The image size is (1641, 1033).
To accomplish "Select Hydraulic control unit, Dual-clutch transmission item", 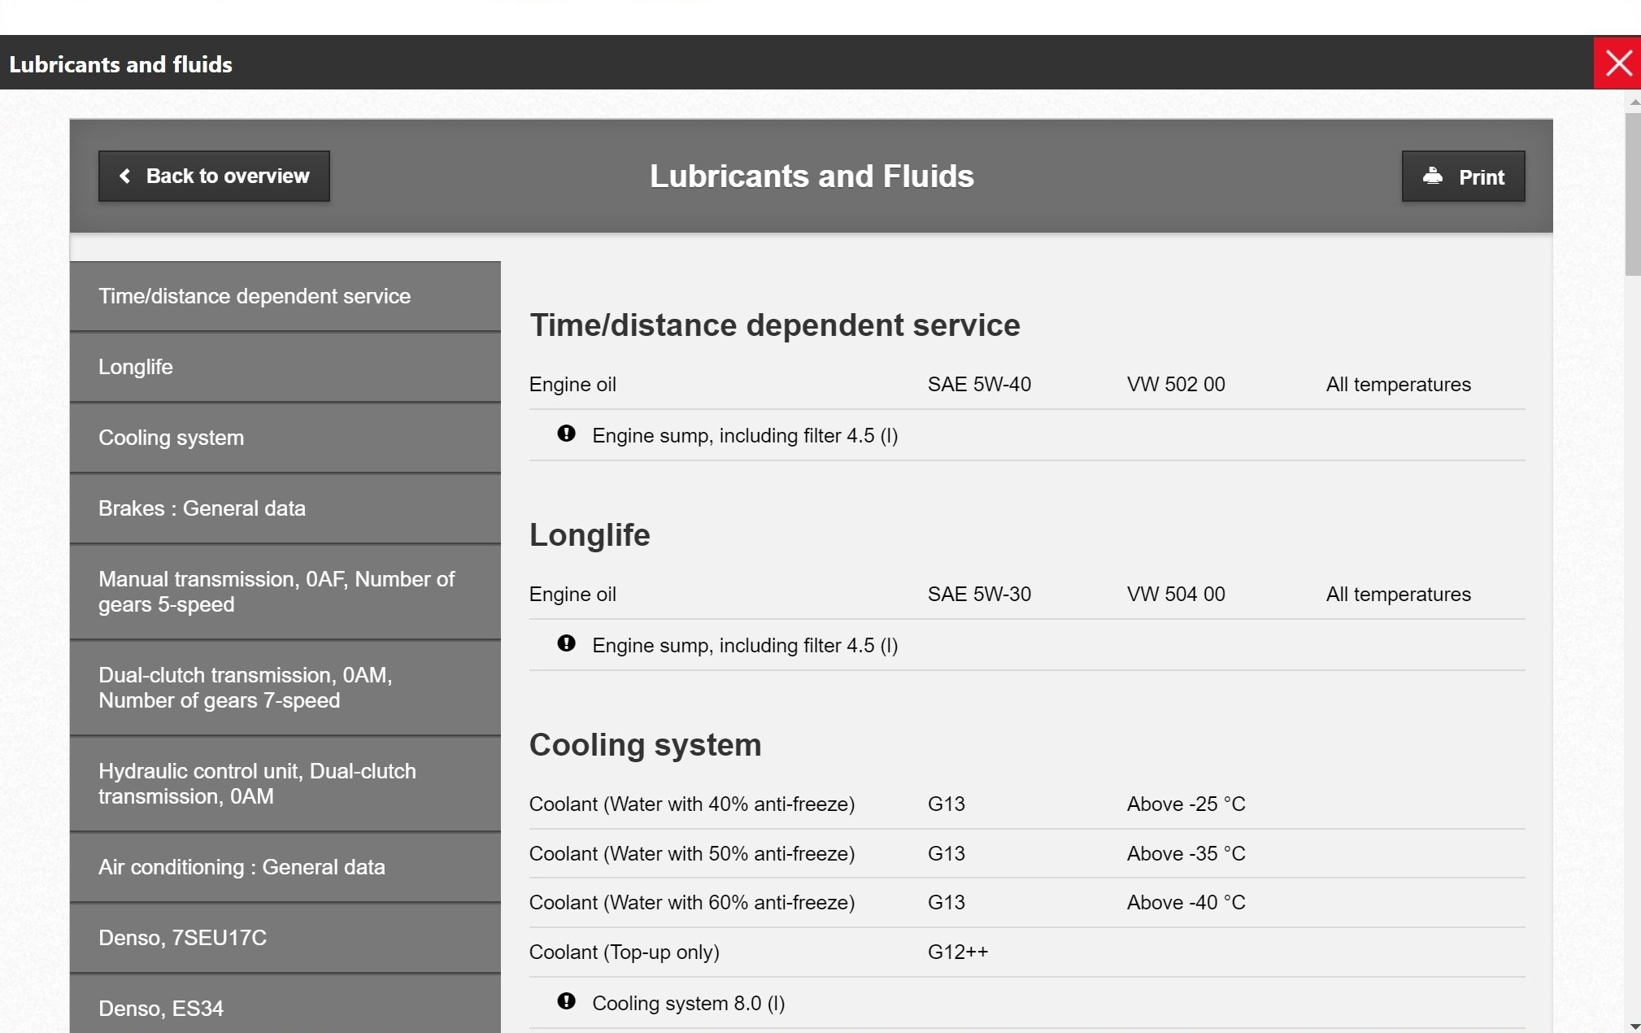I will (x=285, y=783).
